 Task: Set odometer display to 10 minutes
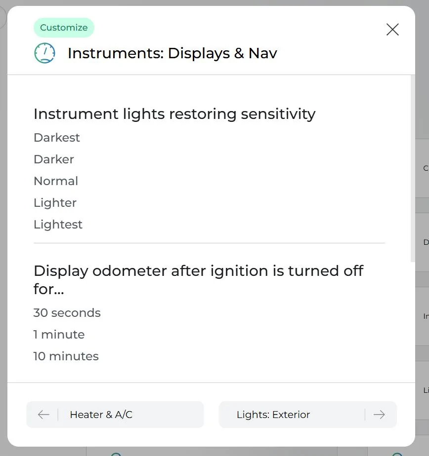coord(66,356)
